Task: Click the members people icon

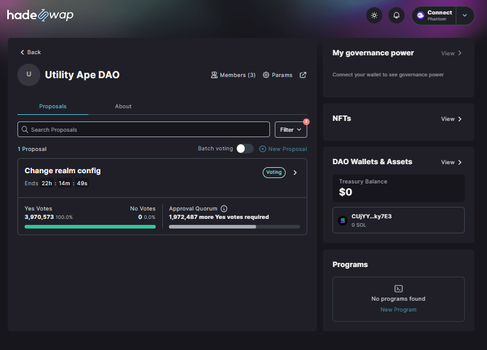Action: (214, 75)
